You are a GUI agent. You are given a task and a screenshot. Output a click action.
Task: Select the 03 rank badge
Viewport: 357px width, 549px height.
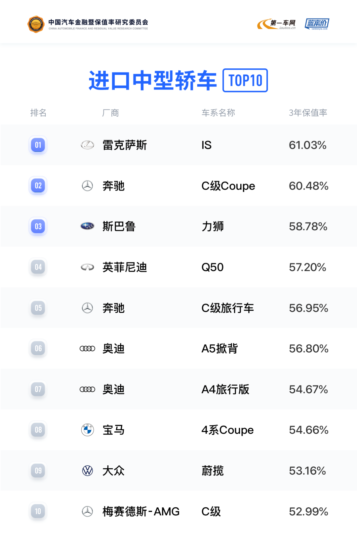[x=38, y=226]
